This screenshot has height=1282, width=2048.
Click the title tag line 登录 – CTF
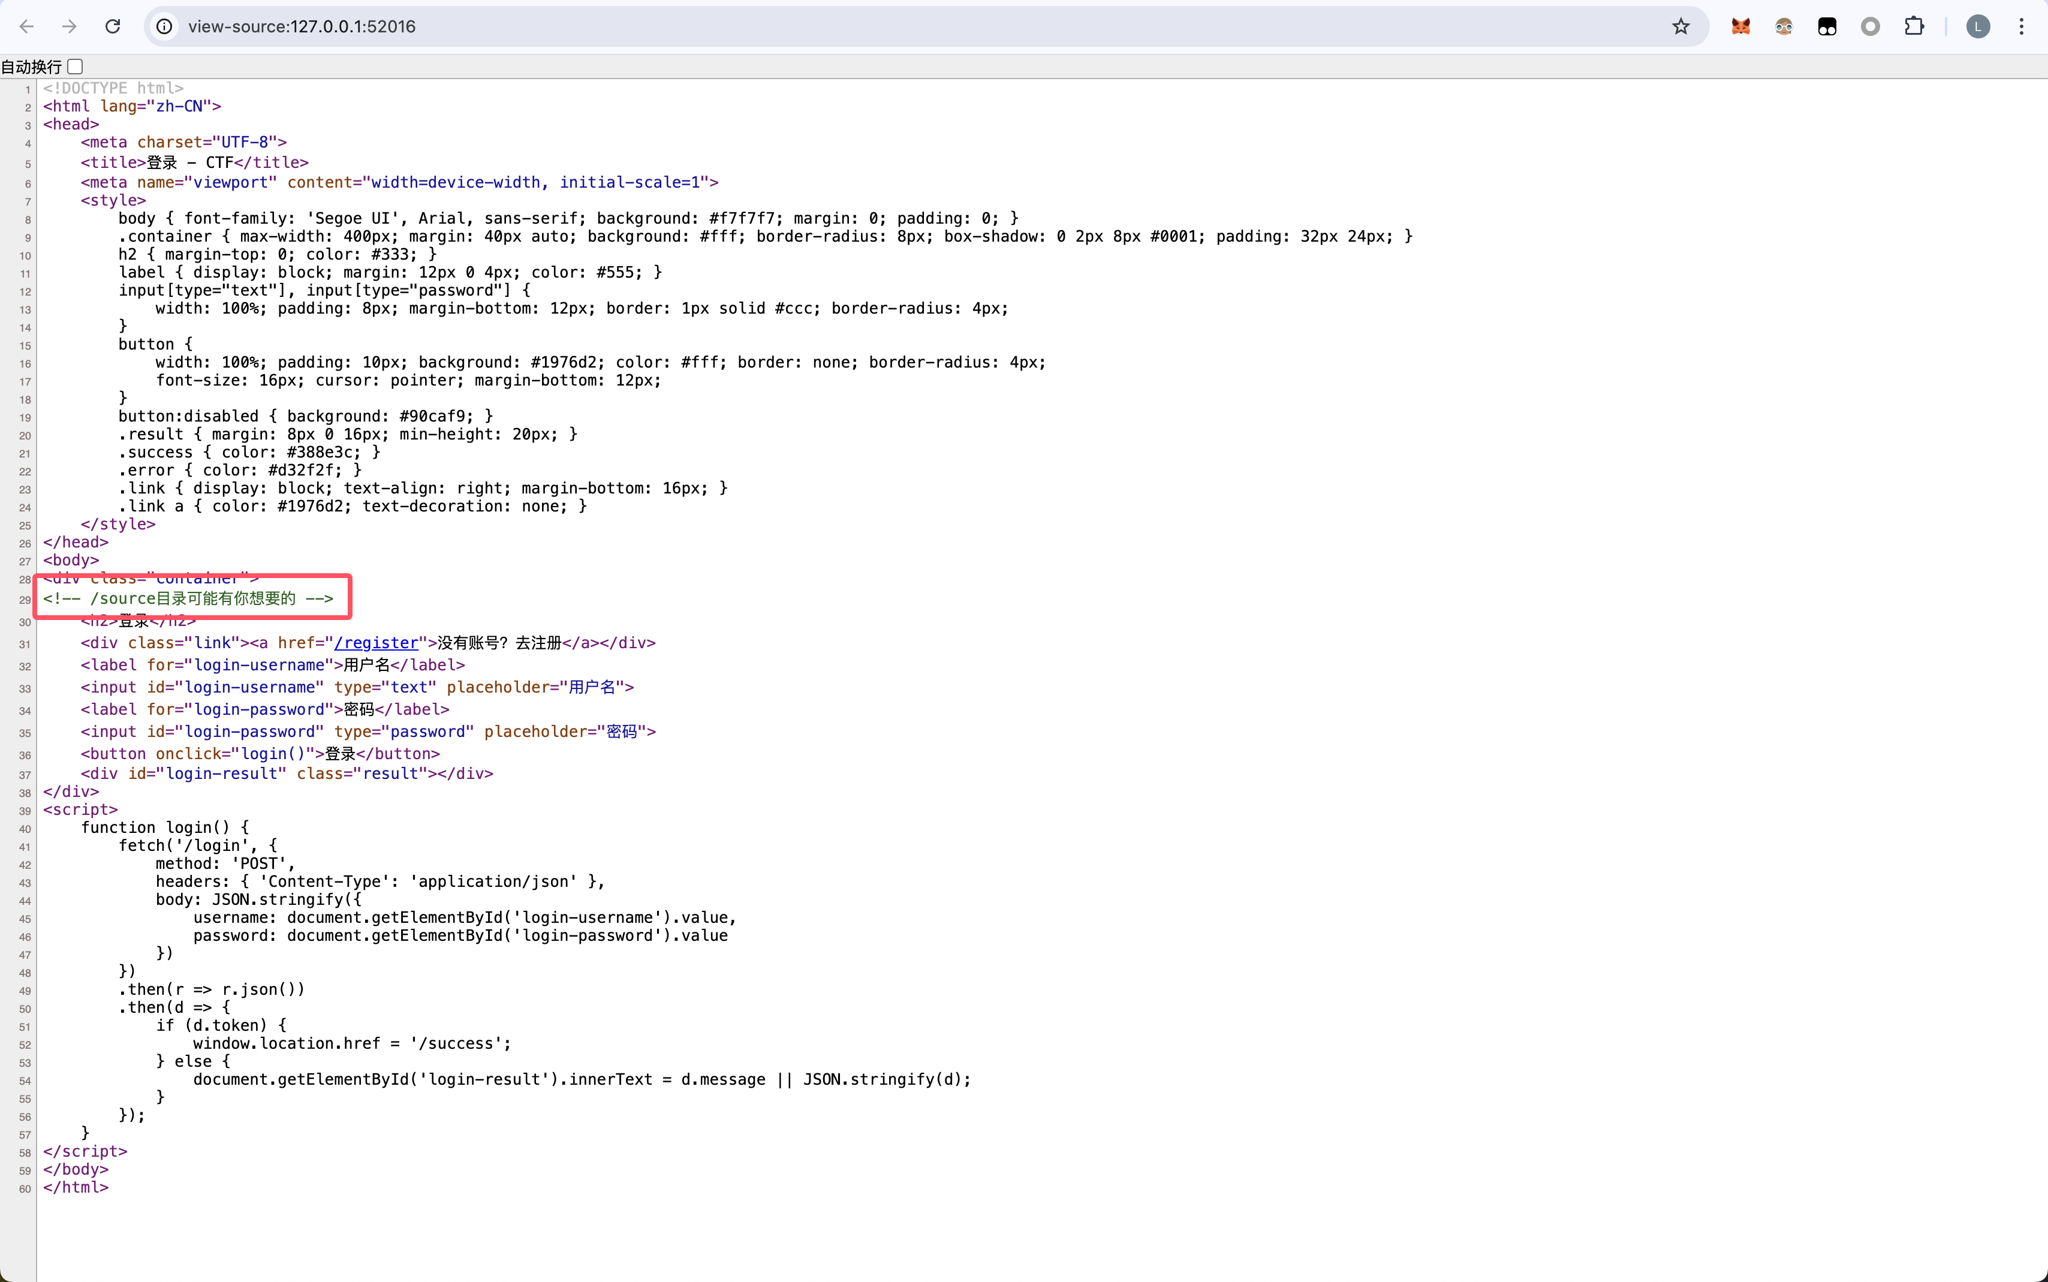coord(194,162)
